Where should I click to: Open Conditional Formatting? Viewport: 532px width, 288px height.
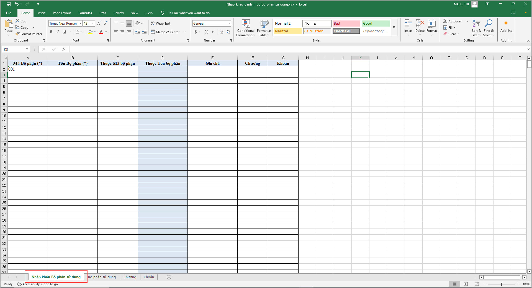[246, 28]
